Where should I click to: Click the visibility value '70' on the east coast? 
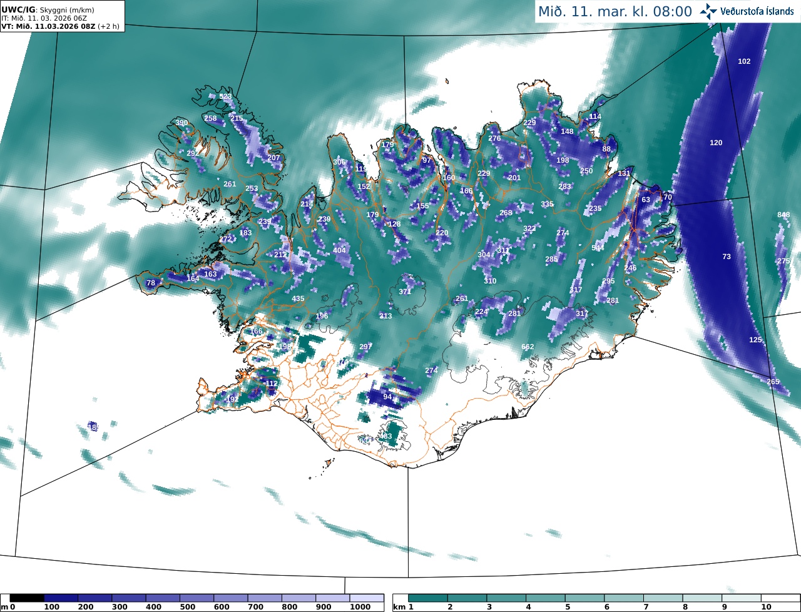click(x=668, y=197)
